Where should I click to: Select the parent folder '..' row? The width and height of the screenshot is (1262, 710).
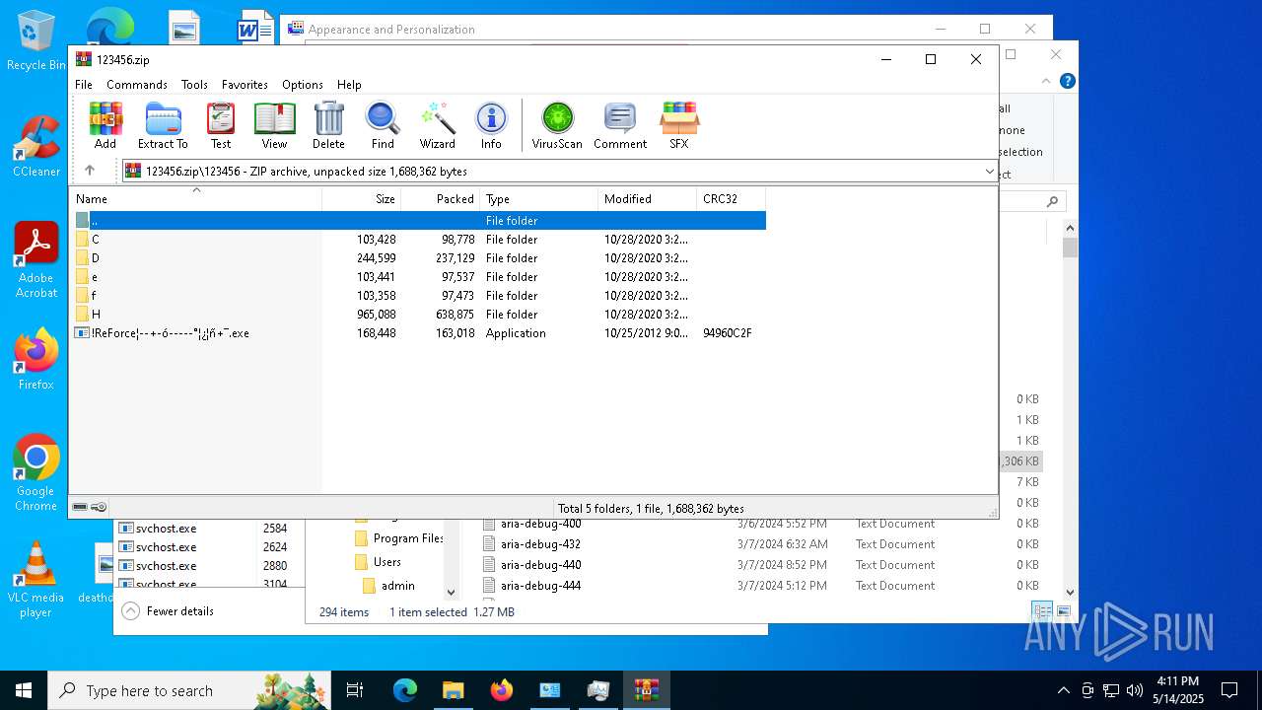coord(419,221)
